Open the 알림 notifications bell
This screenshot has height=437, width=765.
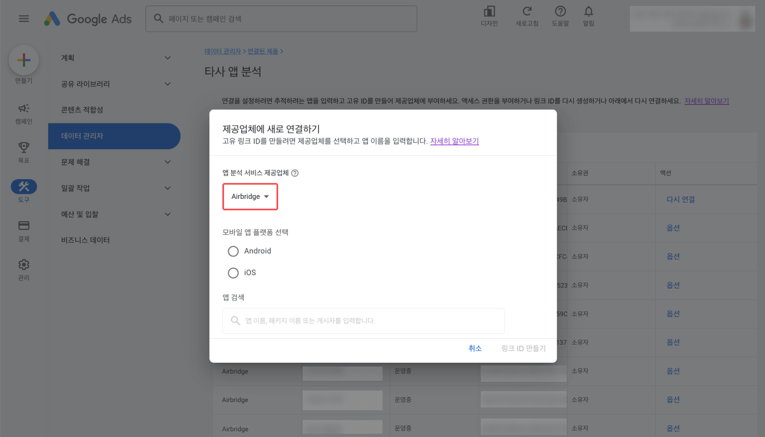(589, 11)
